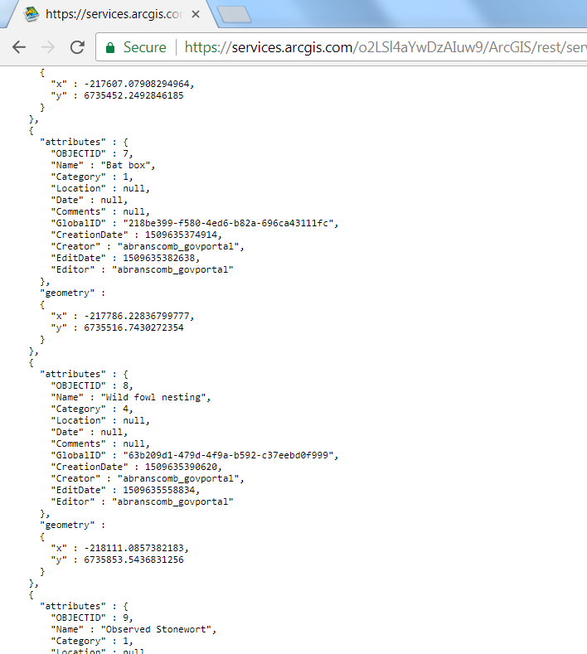The height and width of the screenshot is (654, 587).
Task: Click CreationDate value 1509635390620
Action: coord(181,467)
